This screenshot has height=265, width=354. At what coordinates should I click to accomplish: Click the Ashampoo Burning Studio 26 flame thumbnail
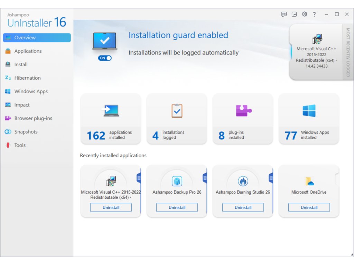click(243, 181)
